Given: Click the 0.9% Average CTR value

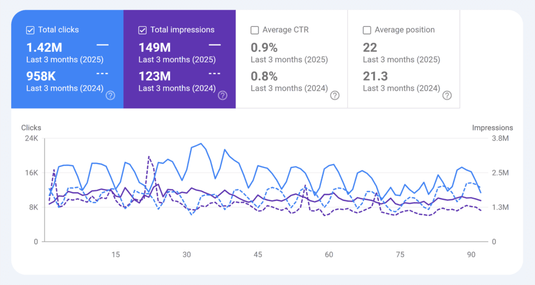Looking at the screenshot, I should pyautogui.click(x=264, y=47).
